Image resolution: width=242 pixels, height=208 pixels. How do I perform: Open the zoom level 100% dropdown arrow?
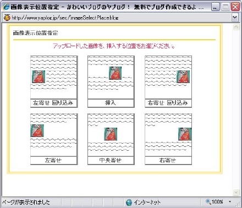(230, 202)
